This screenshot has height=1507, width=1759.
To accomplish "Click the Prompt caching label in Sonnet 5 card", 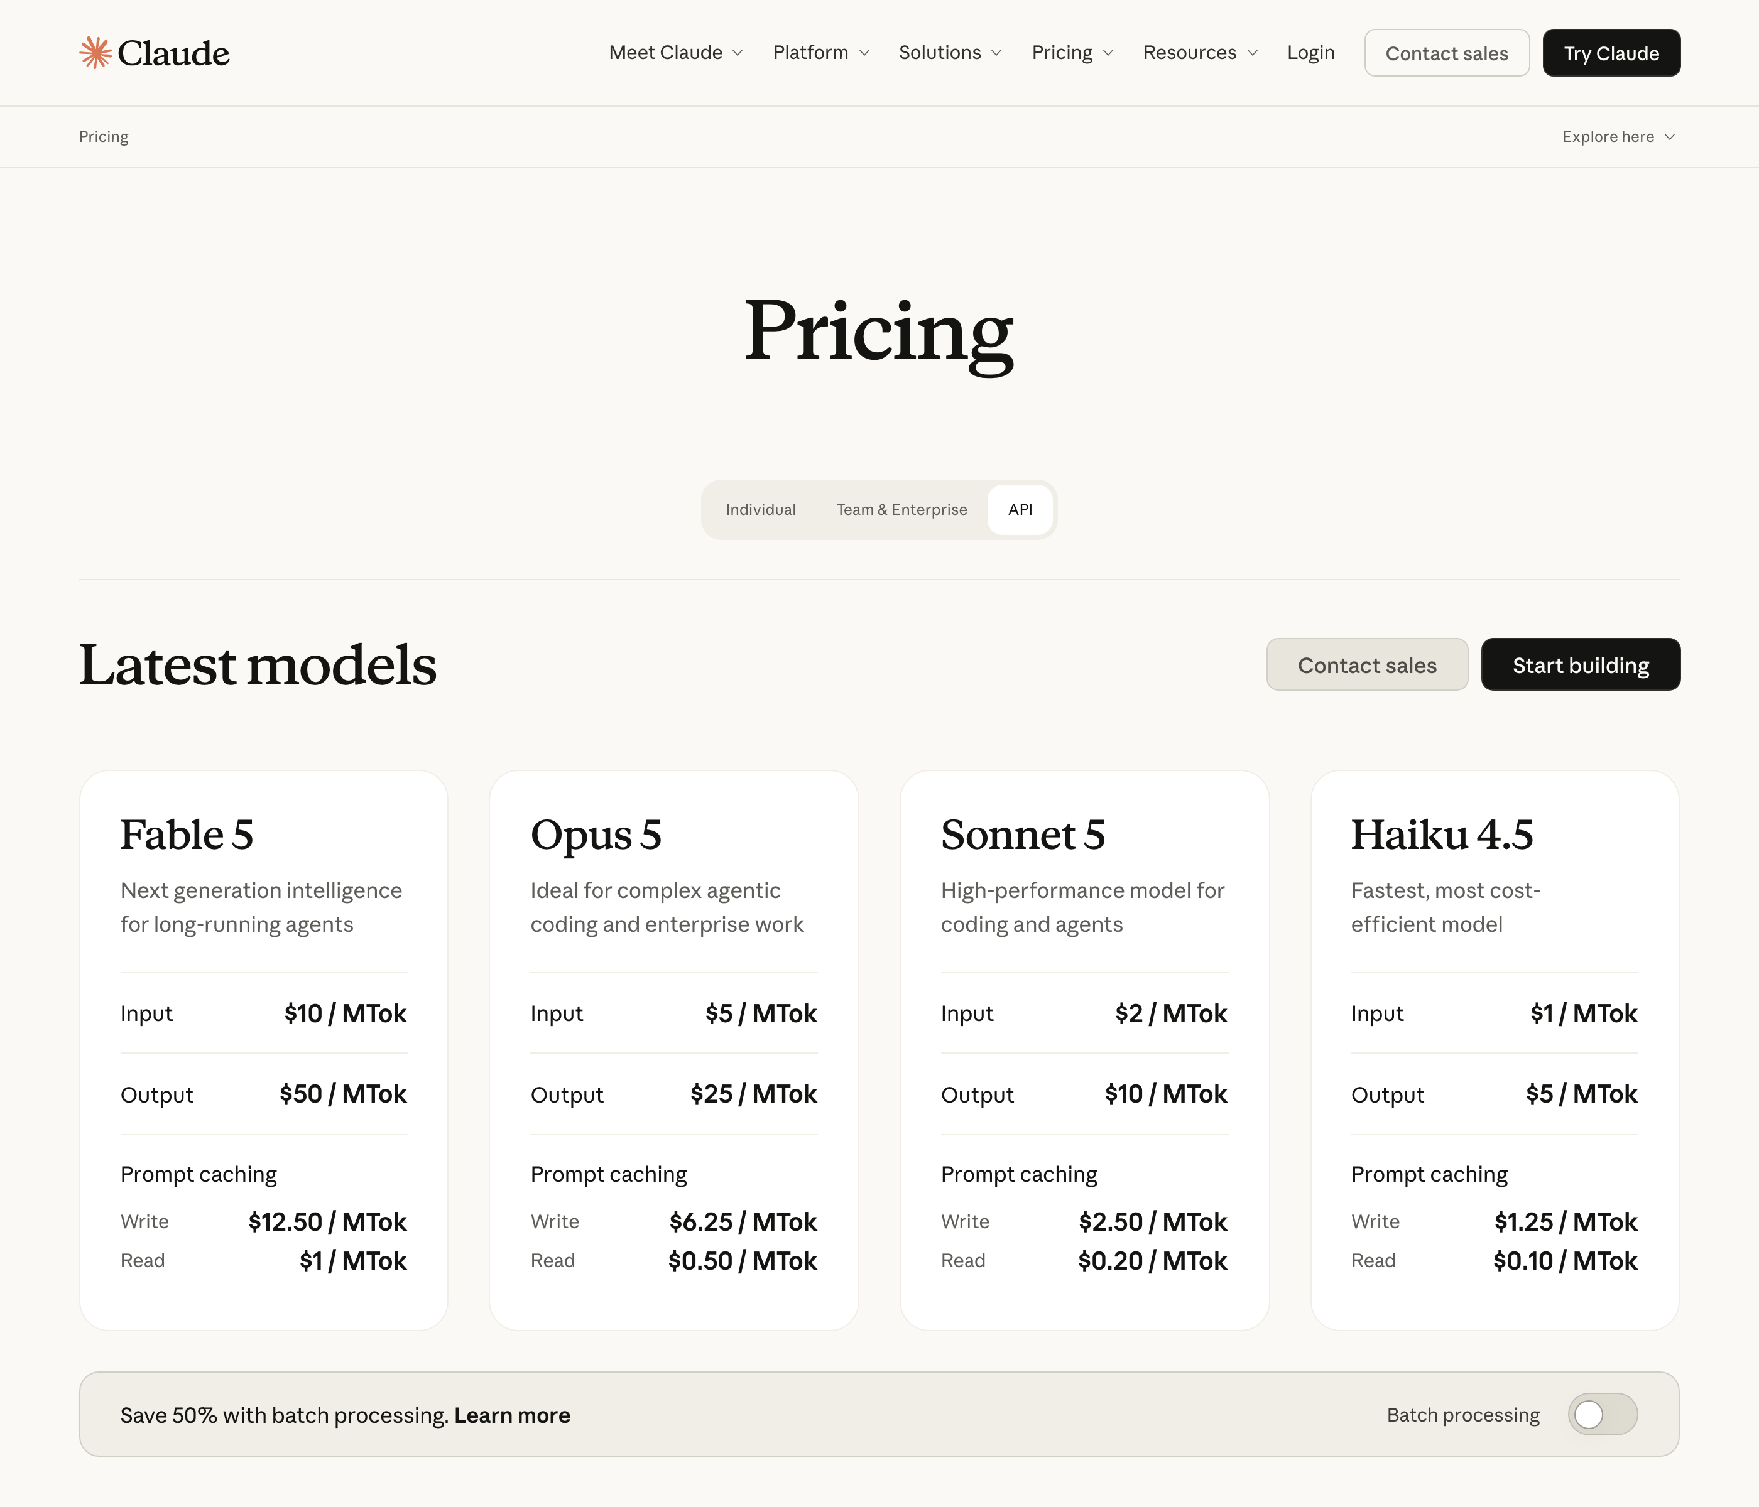I will pos(1019,1174).
